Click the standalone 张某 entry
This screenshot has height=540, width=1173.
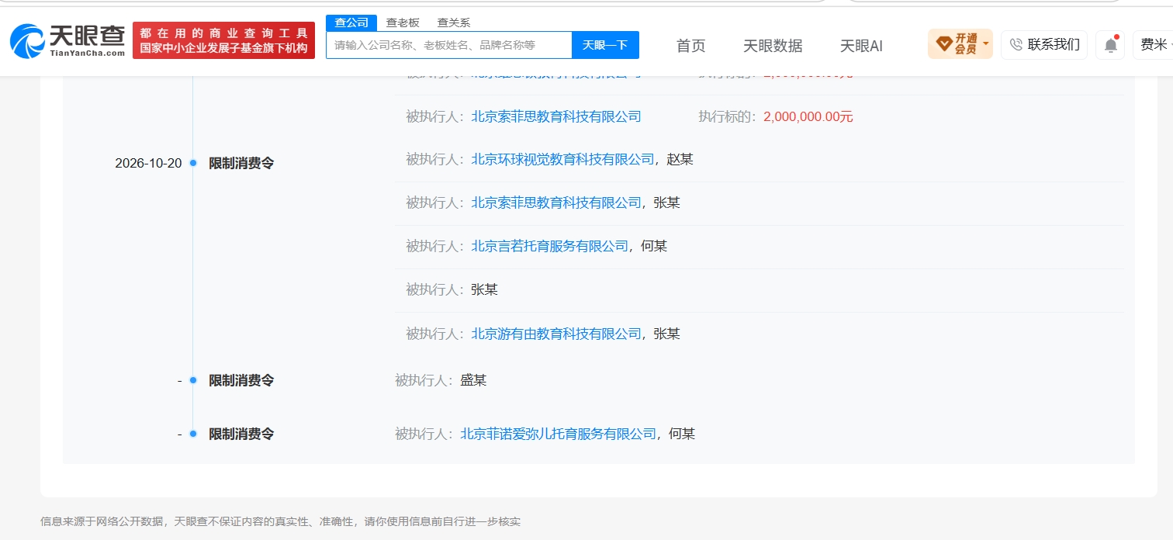[484, 289]
